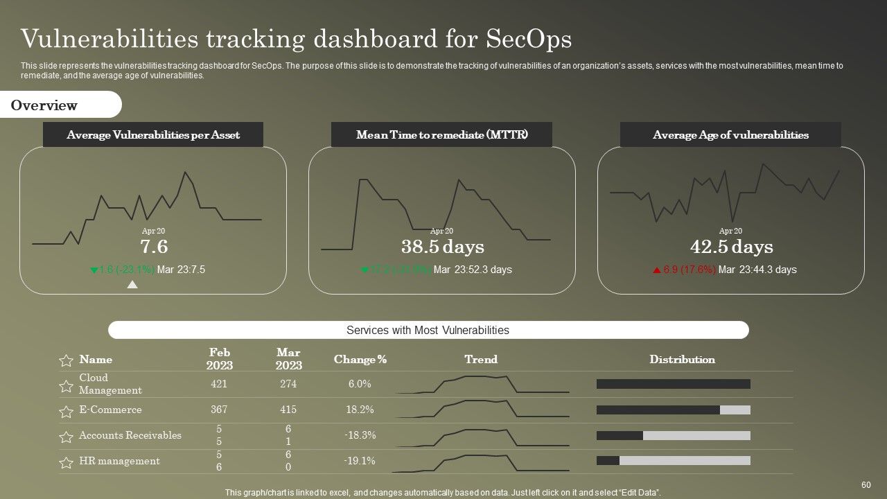Screen dimensions: 887x499
Task: Select the star icon beside E-Commerce
Action: (66, 412)
